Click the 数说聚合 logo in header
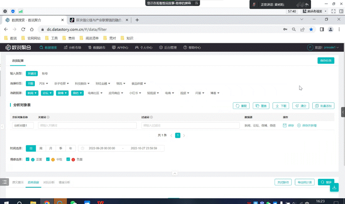The width and height of the screenshot is (345, 204). (x=18, y=48)
